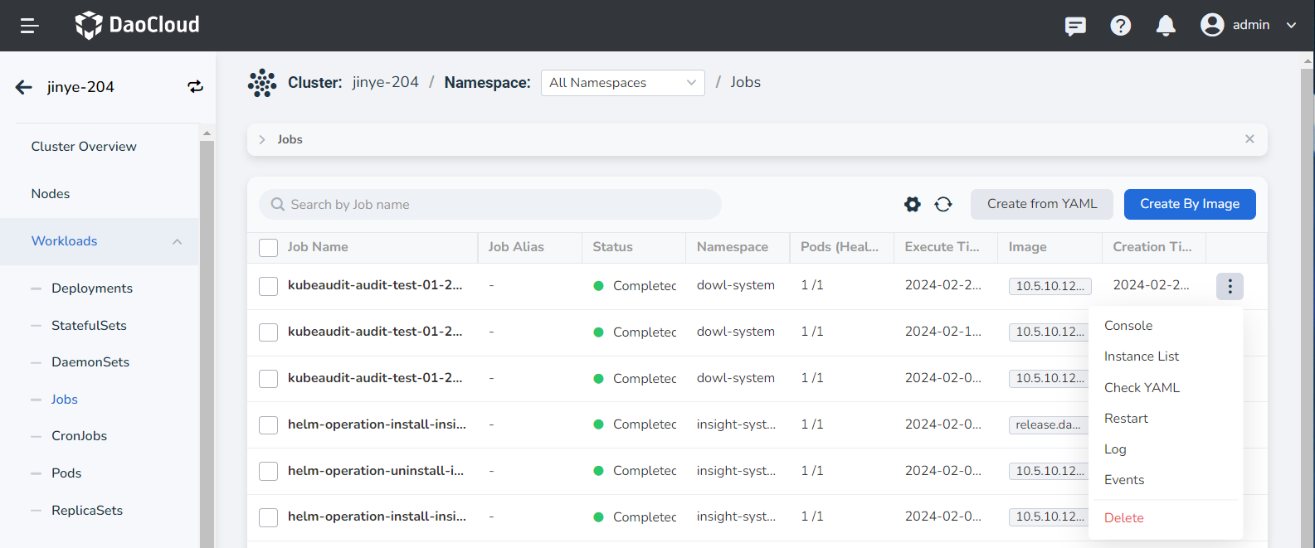The height and width of the screenshot is (548, 1315).
Task: Click the switch cluster icon
Action: (x=195, y=87)
